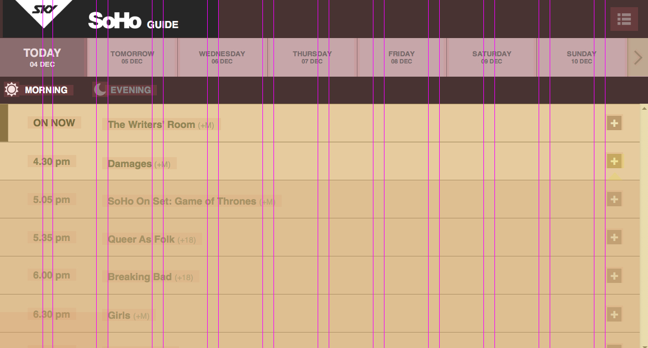Switch to Friday 08 Dec tab
648x348 pixels.
(x=402, y=57)
